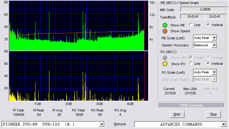Click the MID Code field LGE08
Screen dimensions: 229x129
point(205,9)
